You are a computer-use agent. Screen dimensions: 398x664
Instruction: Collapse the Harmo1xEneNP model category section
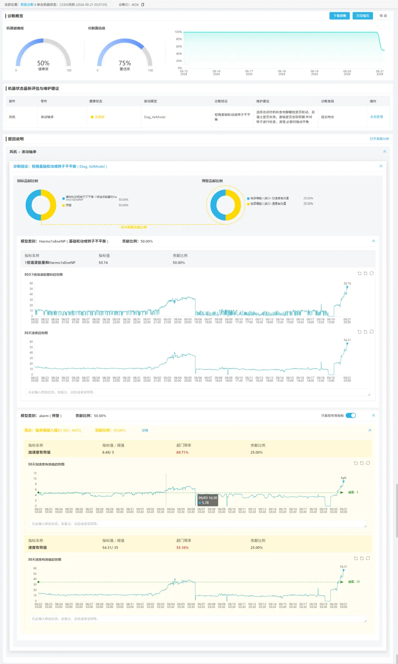click(373, 241)
